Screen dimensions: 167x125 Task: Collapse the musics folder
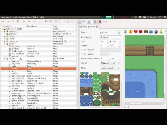[x=5, y=59]
